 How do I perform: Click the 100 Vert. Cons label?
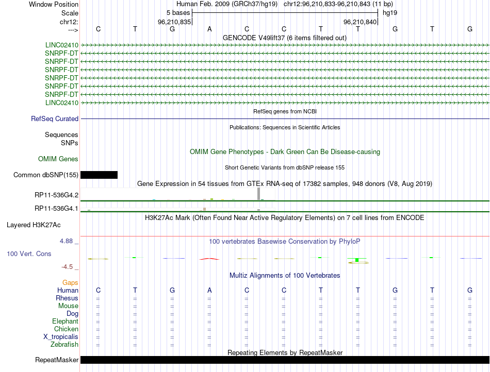[x=29, y=253]
